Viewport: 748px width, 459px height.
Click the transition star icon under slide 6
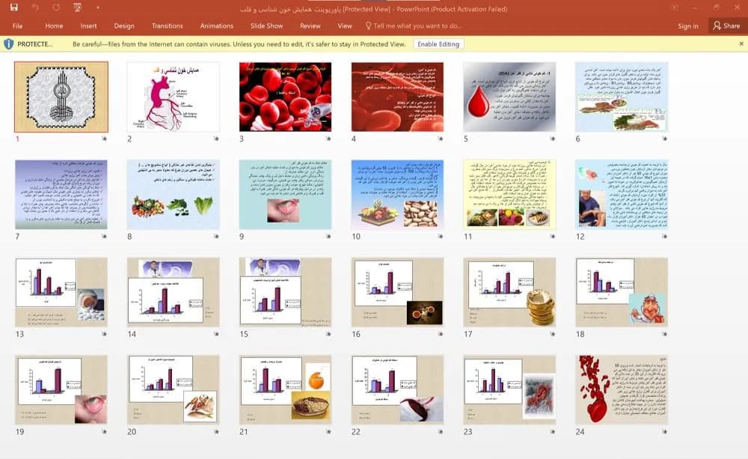click(664, 139)
